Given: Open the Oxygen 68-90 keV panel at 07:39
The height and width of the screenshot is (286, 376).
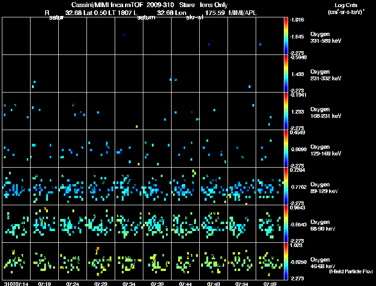Looking at the screenshot, I should click(x=157, y=224).
